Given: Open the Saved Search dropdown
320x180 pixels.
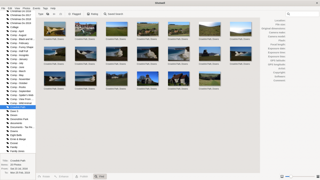Looking at the screenshot, I should 113,14.
